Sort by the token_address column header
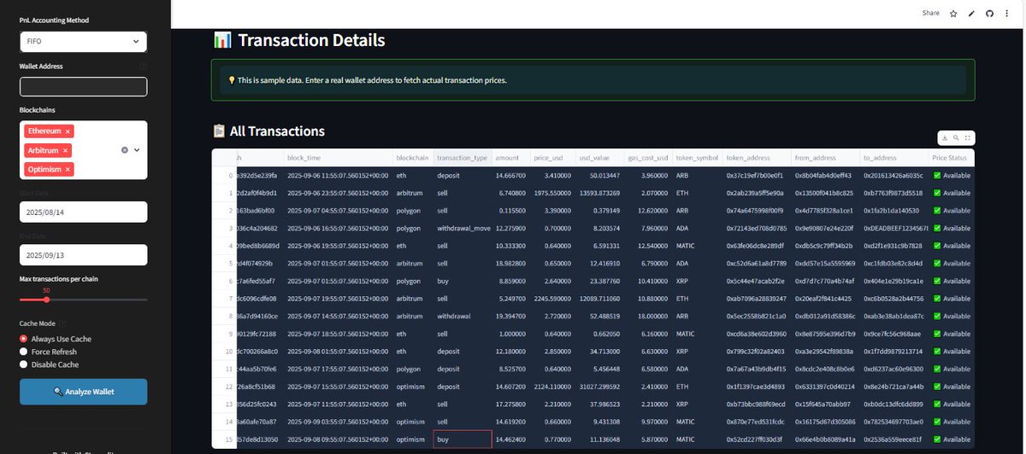This screenshot has width=1026, height=454. pos(756,158)
